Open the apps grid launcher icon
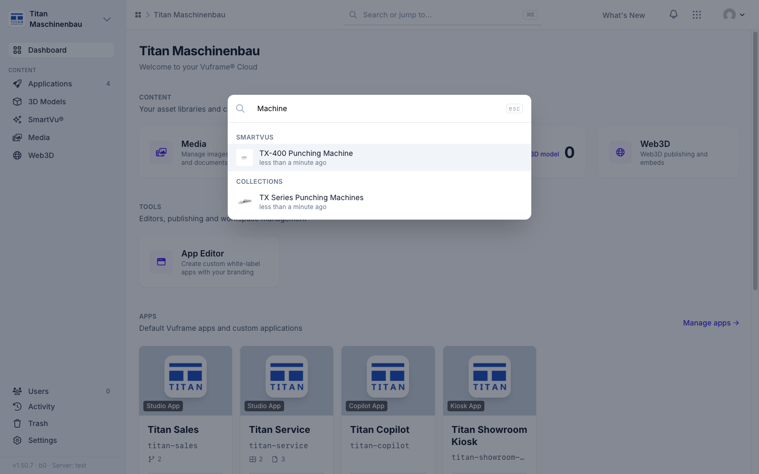The width and height of the screenshot is (759, 474). tap(697, 15)
